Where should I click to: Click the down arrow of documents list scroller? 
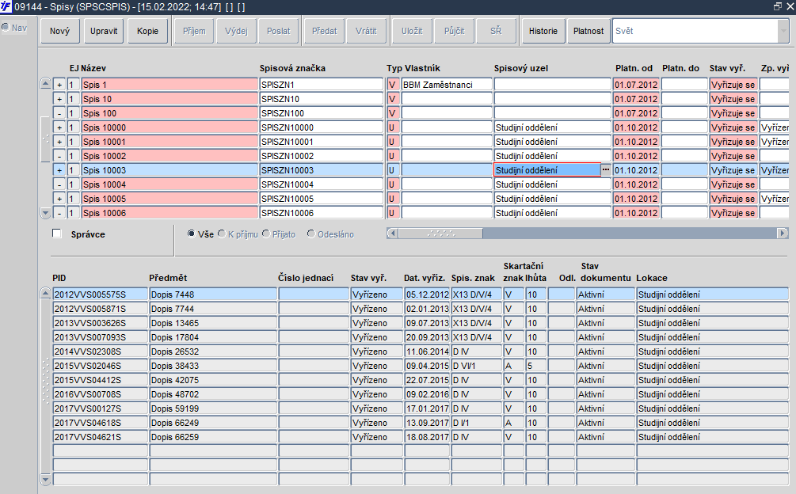(45, 479)
